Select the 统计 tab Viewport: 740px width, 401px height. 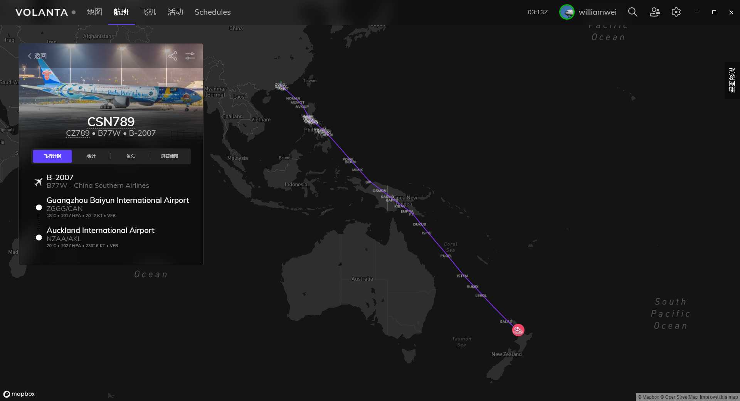point(91,156)
